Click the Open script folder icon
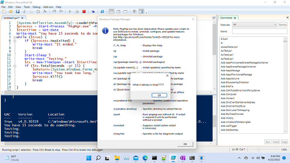The image size is (290, 163). pyautogui.click(x=11, y=12)
